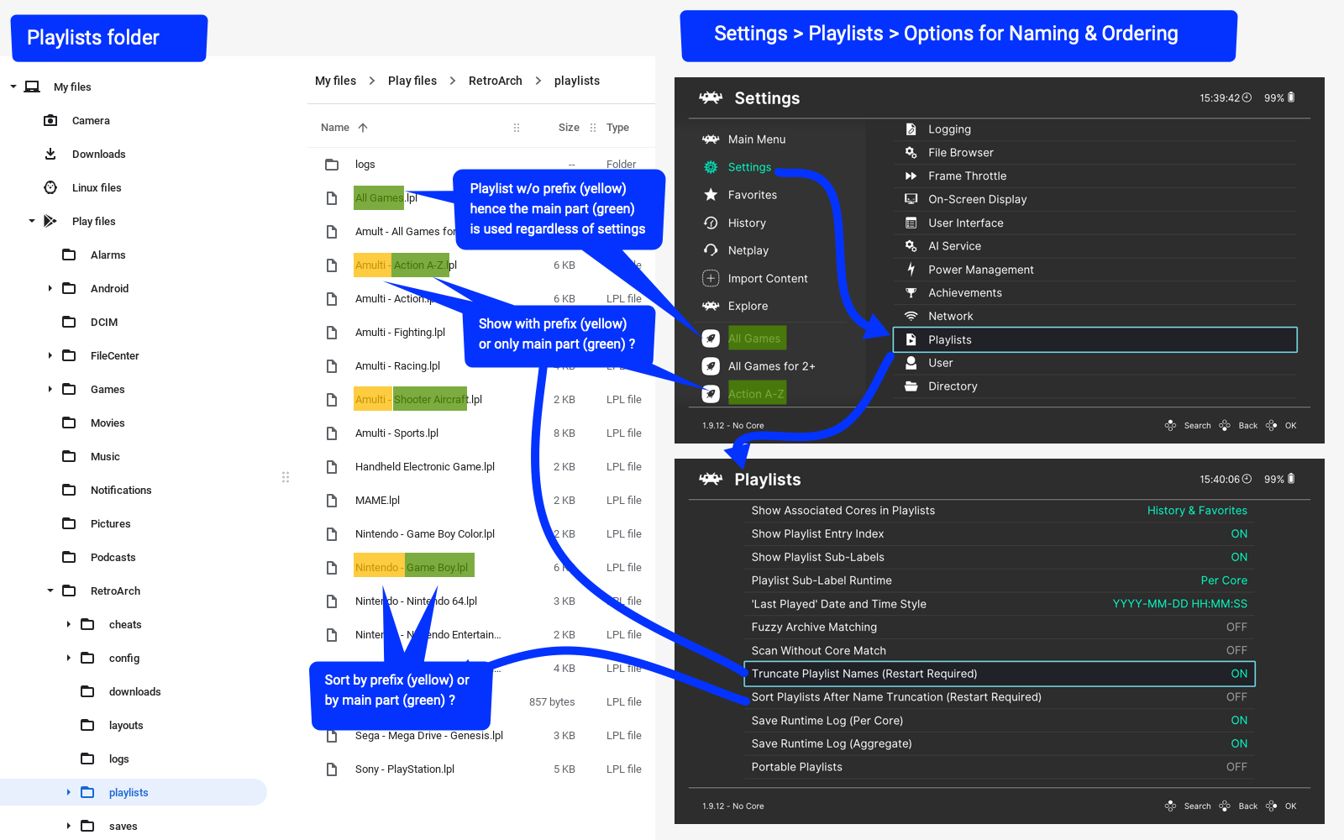
Task: Click the file icon next to MAME.lpl
Action: tap(332, 500)
